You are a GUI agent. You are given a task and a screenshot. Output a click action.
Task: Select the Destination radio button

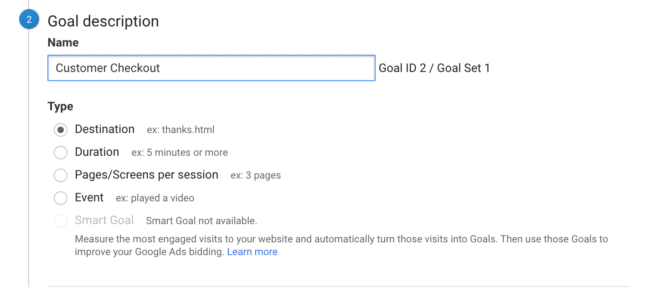point(61,130)
